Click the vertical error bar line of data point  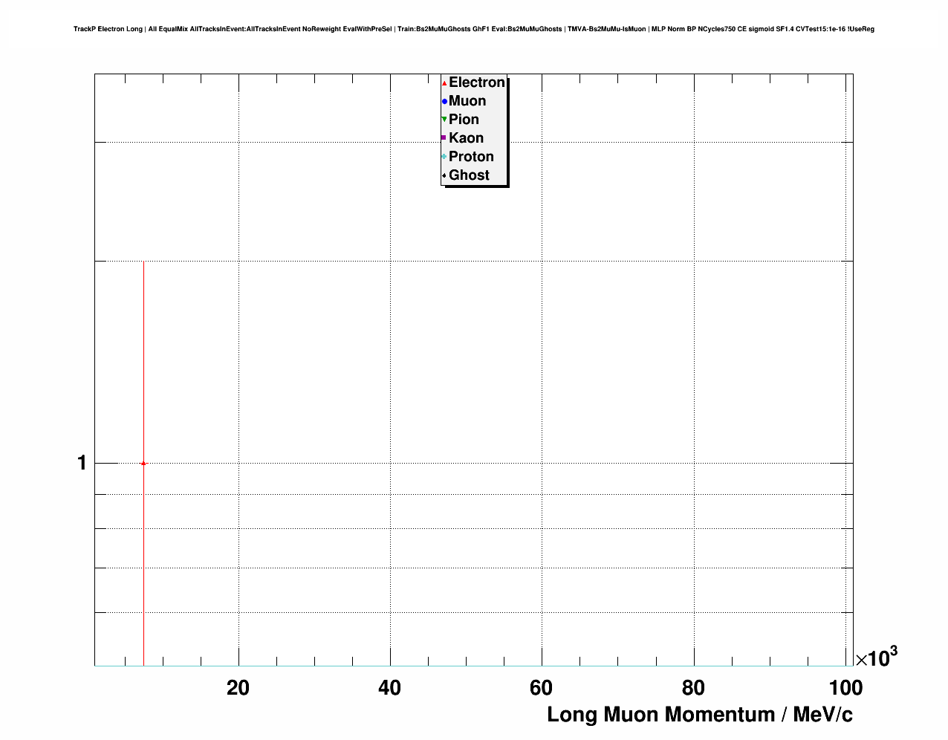pyautogui.click(x=143, y=464)
